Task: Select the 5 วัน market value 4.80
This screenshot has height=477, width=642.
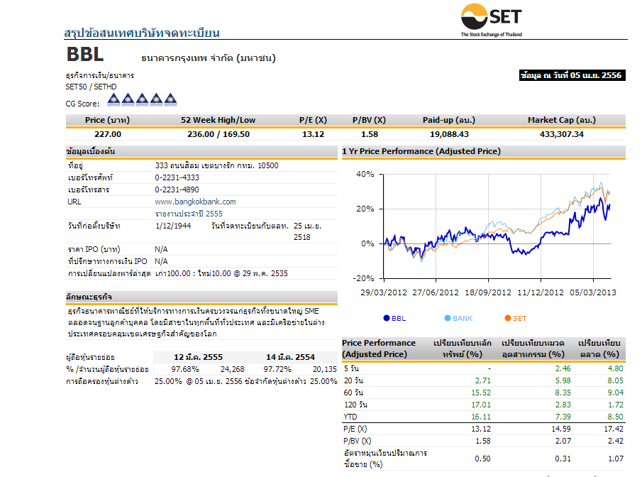Action: pos(615,368)
